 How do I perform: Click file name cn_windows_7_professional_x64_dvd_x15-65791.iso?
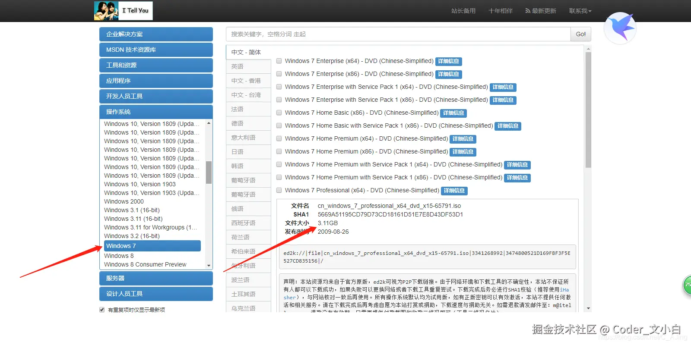click(389, 206)
